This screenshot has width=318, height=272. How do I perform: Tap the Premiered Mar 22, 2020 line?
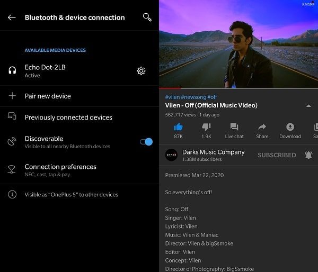(195, 175)
